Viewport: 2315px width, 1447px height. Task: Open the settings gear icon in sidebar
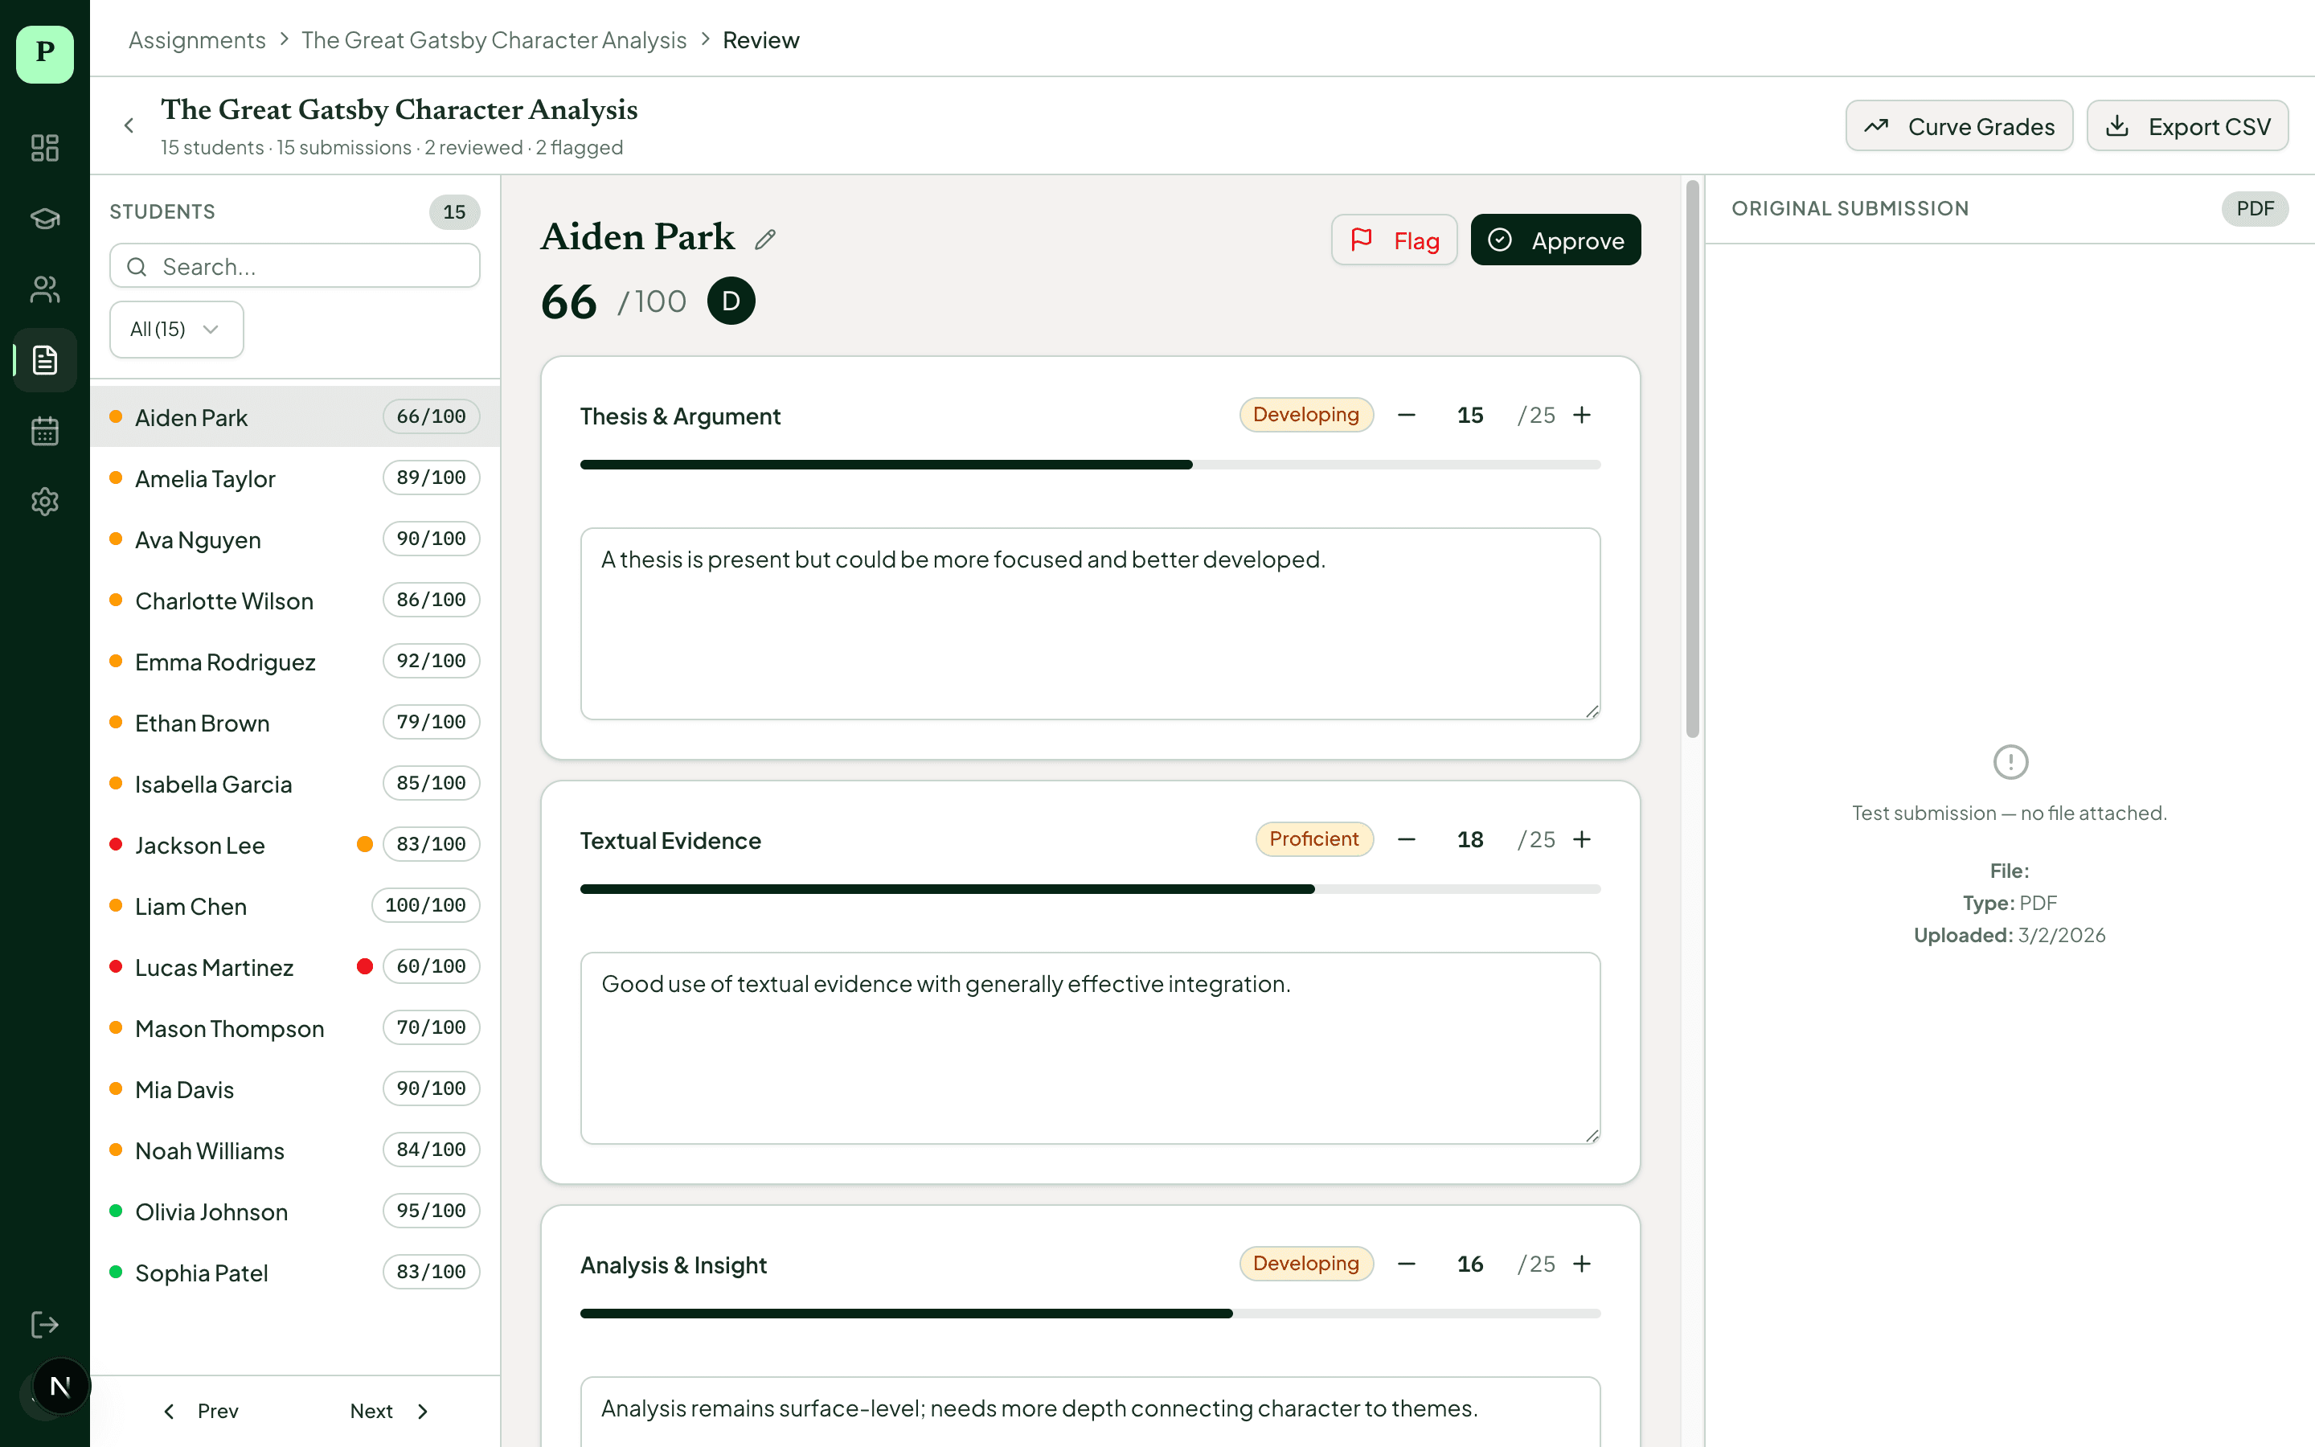coord(45,502)
